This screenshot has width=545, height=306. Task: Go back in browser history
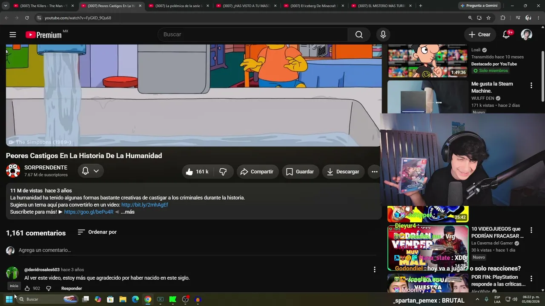(x=6, y=18)
